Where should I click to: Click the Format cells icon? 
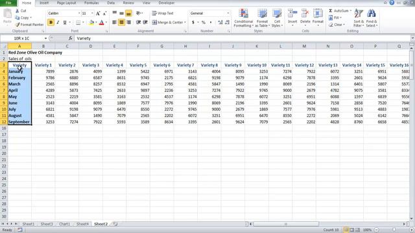(318, 13)
